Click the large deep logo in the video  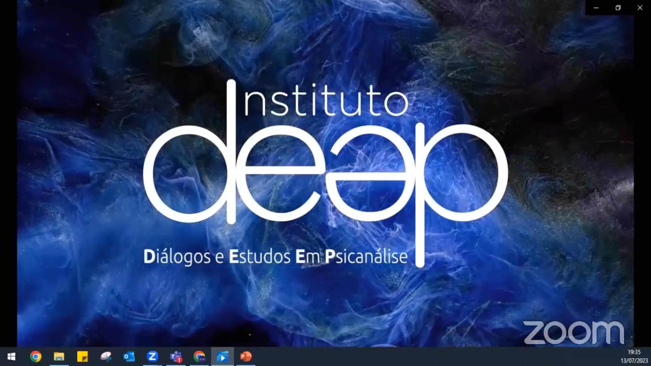click(325, 174)
